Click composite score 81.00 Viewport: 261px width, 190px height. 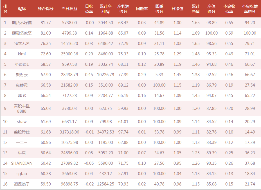tap(46, 33)
